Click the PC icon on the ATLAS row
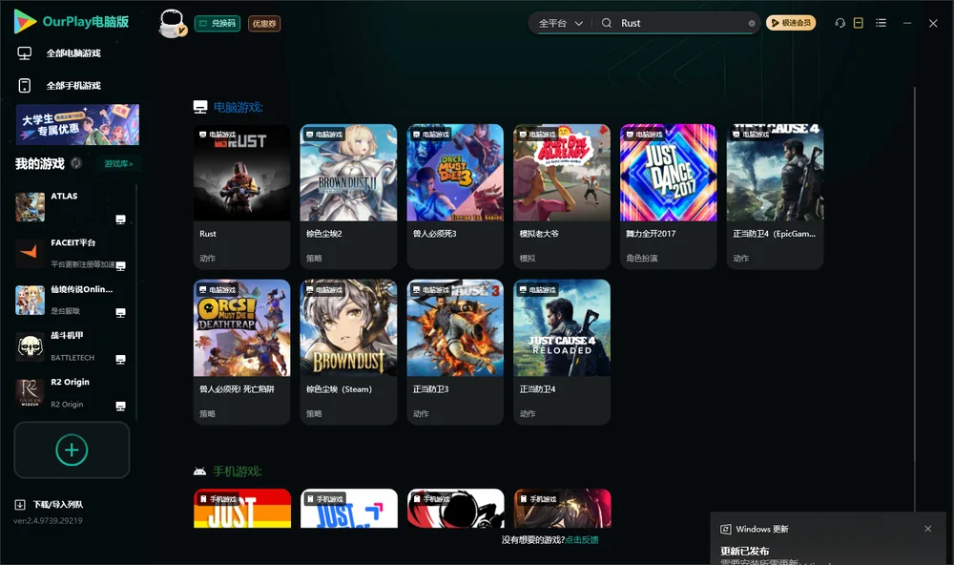The height and width of the screenshot is (565, 954). 120,220
